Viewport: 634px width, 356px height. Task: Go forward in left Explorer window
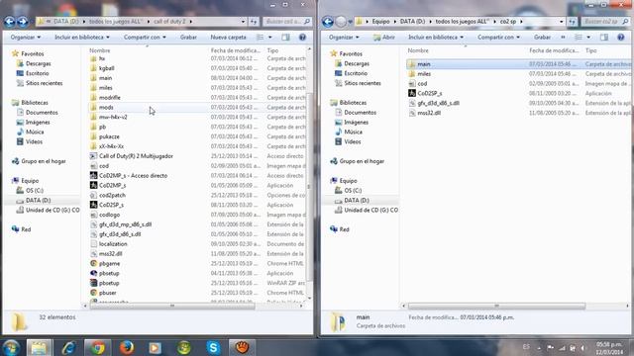[23, 22]
